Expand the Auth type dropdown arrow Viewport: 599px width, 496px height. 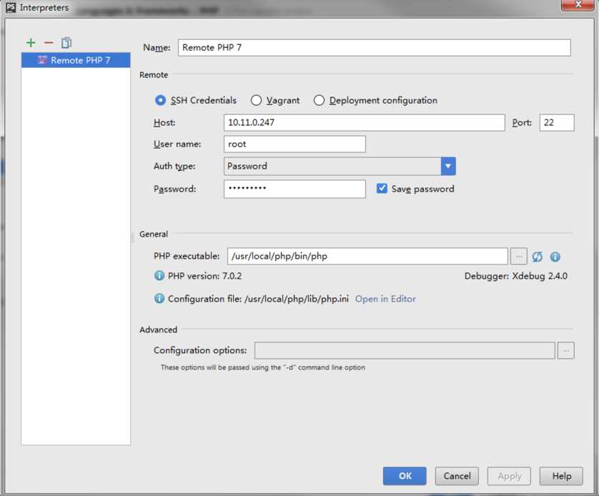[x=448, y=167]
